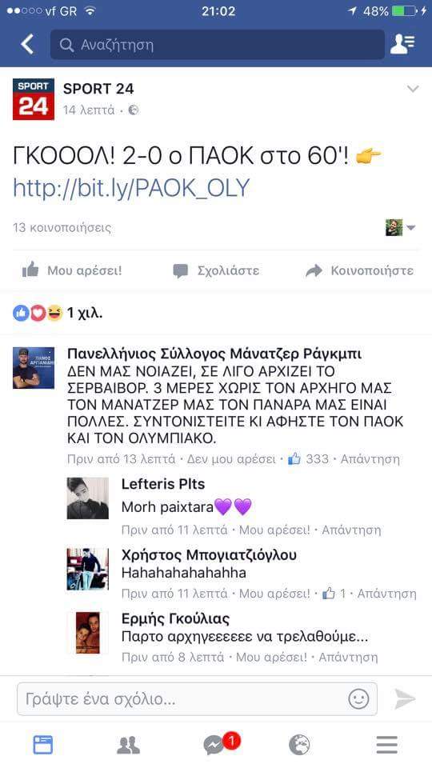View the 1 χιλ. reactions list
Screen dimensions: 432x768
tap(58, 313)
